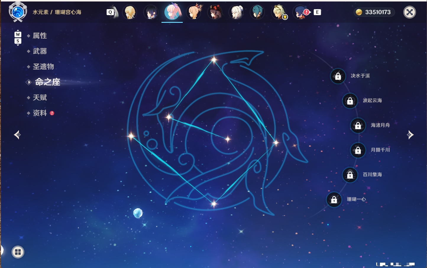Select the avatar wearing a red-flower hat
The height and width of the screenshot is (268, 427).
pyautogui.click(x=215, y=12)
